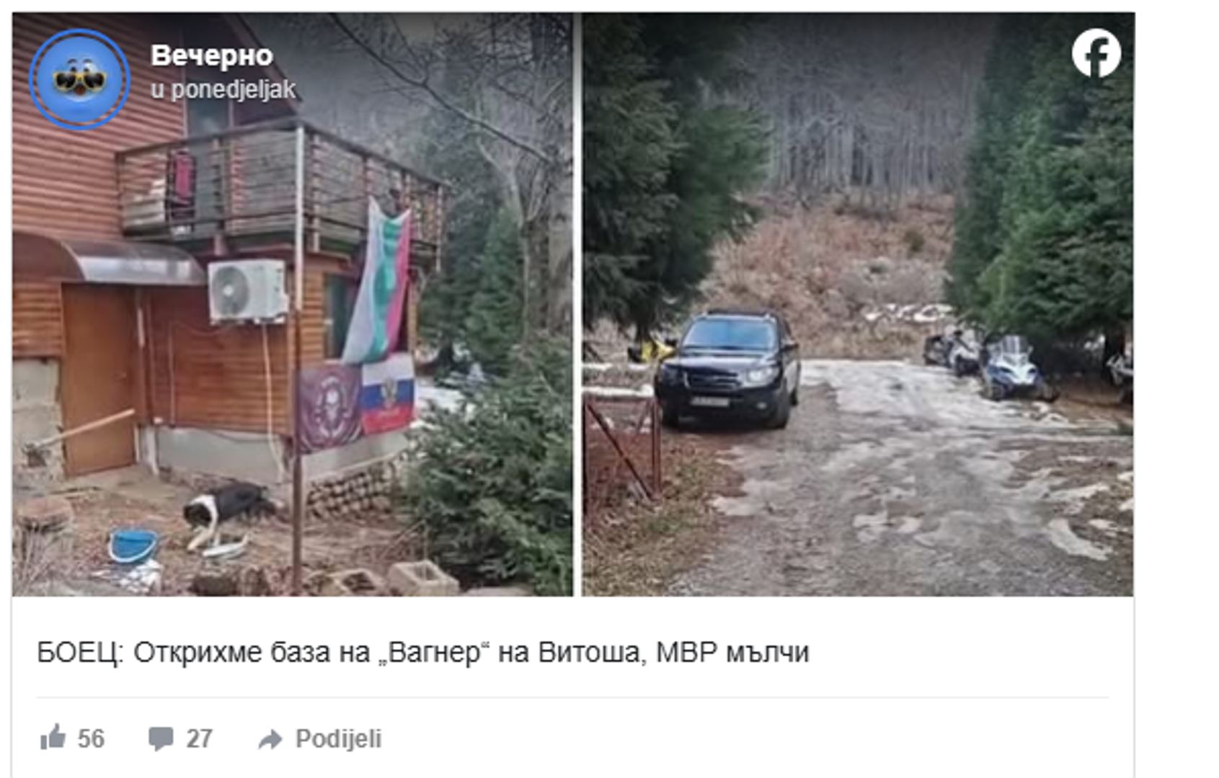The image size is (1219, 778).
Task: Click the dog in front of the cabin
Action: point(227,516)
